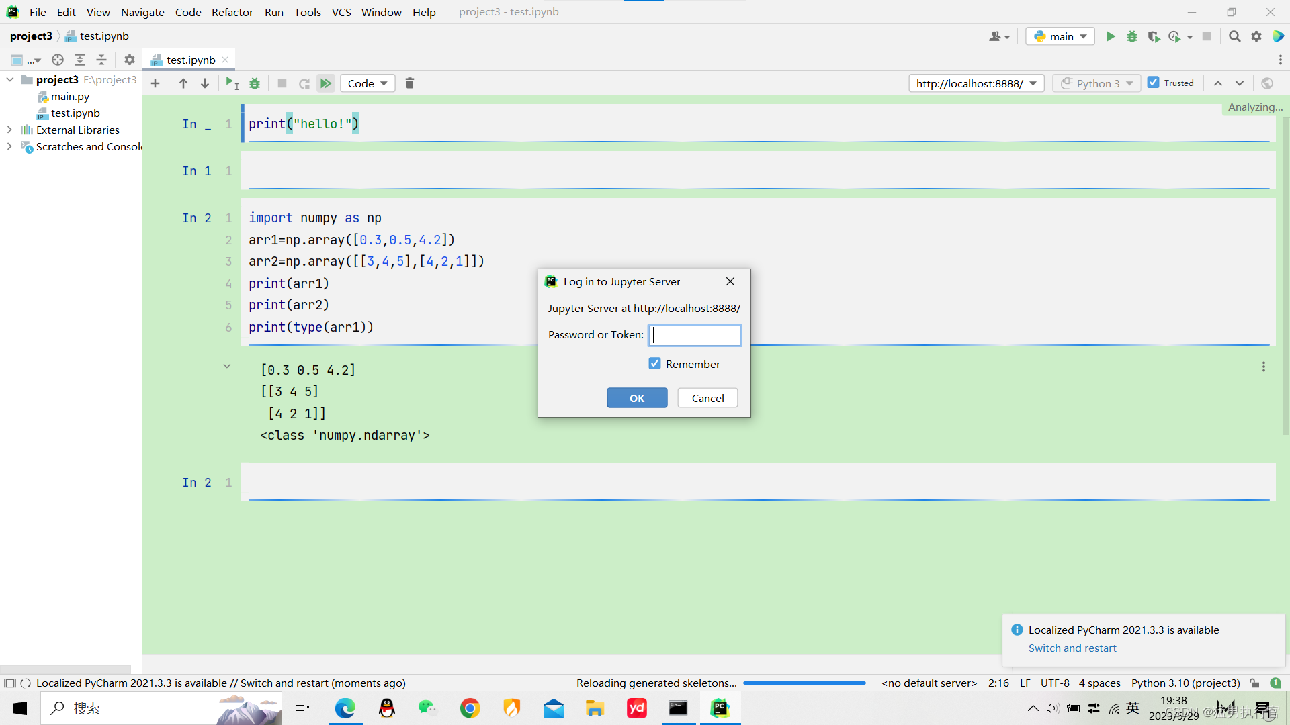Run cell and select below icon
The width and height of the screenshot is (1290, 725).
[x=232, y=83]
